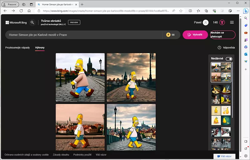Image resolution: width=250 pixels, height=160 pixels.
Task: Click the Nechám se překvapit button
Action: coord(222,35)
